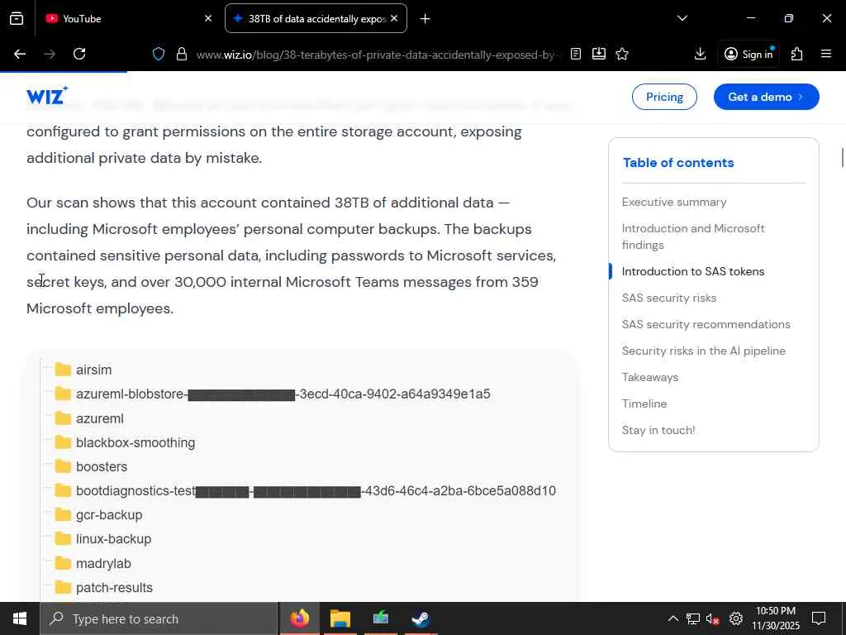Click the azureml folder name
Screen dimensions: 846x635
100,418
